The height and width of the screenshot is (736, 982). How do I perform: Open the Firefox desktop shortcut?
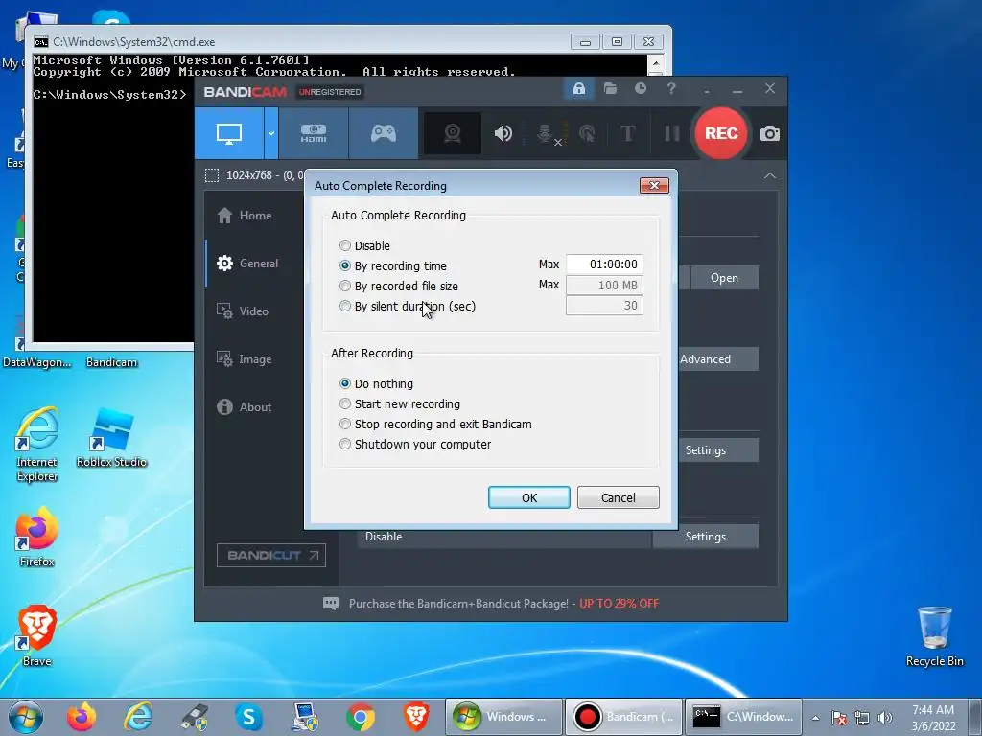(37, 537)
